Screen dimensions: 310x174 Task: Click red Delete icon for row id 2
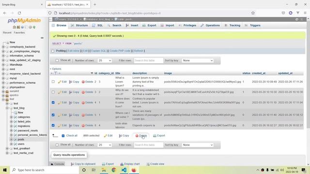[83, 82]
